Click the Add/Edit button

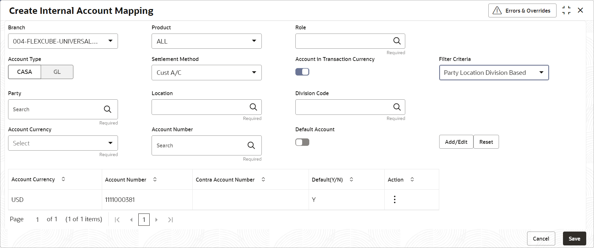[456, 142]
